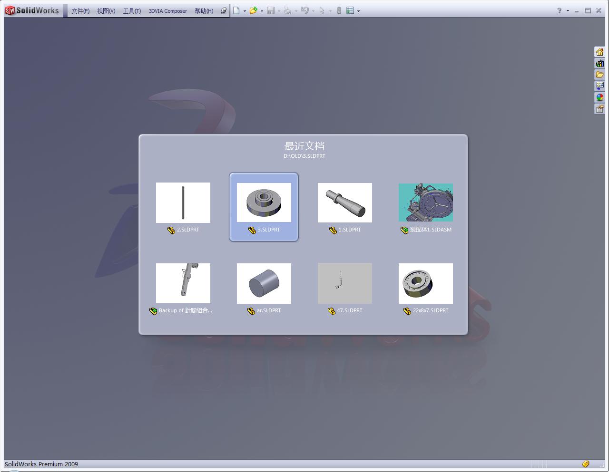Screen dimensions: 609x472
Task: Open the 1.SLDPRT shaft thumbnail
Action: [x=345, y=202]
